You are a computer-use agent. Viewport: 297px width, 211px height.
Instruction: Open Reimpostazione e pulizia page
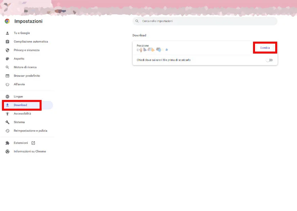(30, 130)
